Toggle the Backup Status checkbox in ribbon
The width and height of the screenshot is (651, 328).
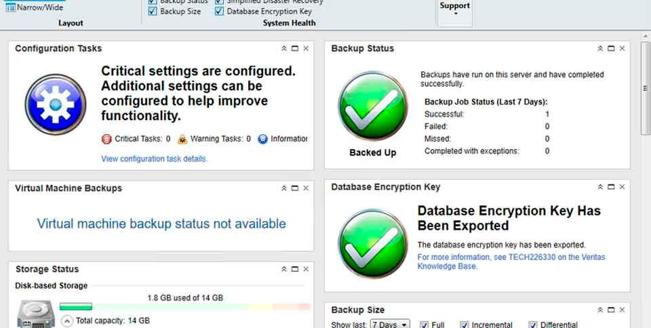153,1
